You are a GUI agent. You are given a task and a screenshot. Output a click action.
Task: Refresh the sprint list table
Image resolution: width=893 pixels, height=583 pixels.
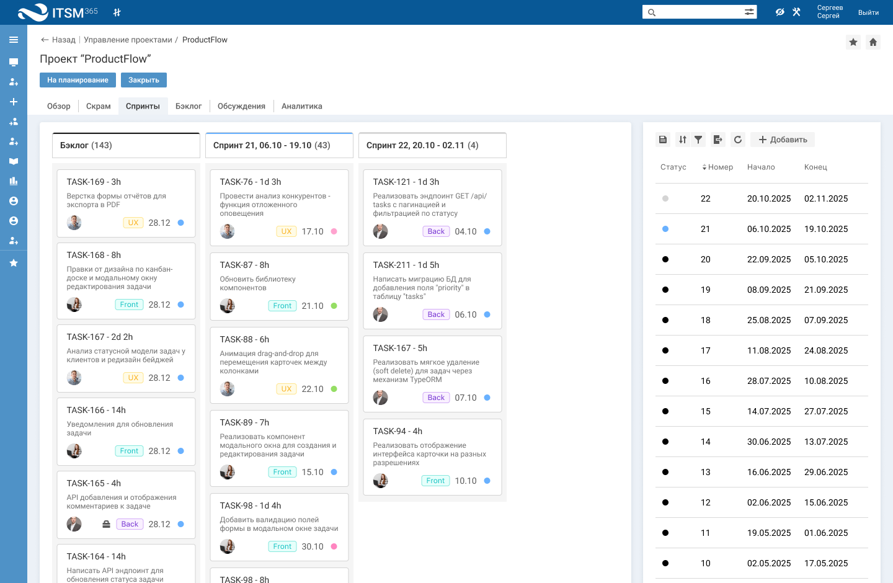pyautogui.click(x=737, y=140)
